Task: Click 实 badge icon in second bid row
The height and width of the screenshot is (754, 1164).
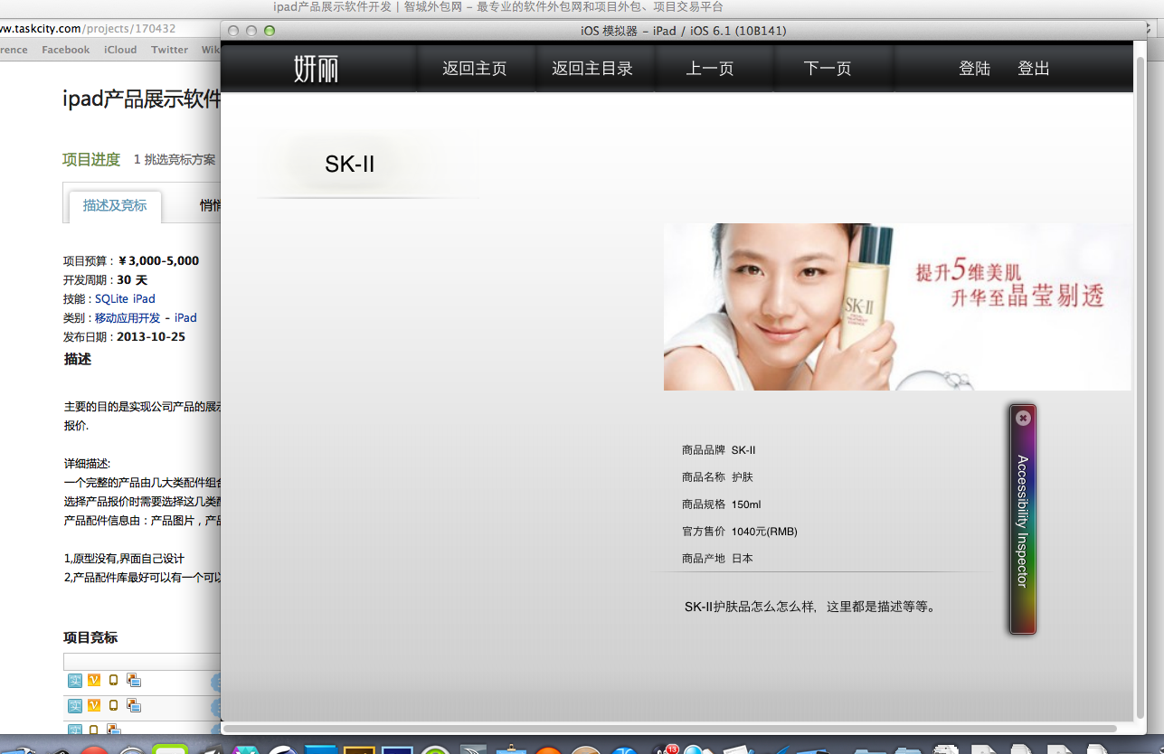Action: click(75, 706)
